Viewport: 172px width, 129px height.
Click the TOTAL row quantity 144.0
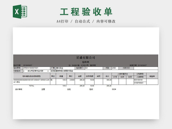point(64,86)
